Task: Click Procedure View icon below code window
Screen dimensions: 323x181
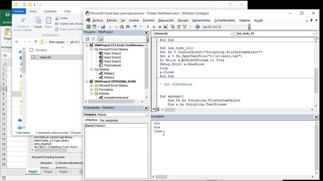Action: point(153,110)
